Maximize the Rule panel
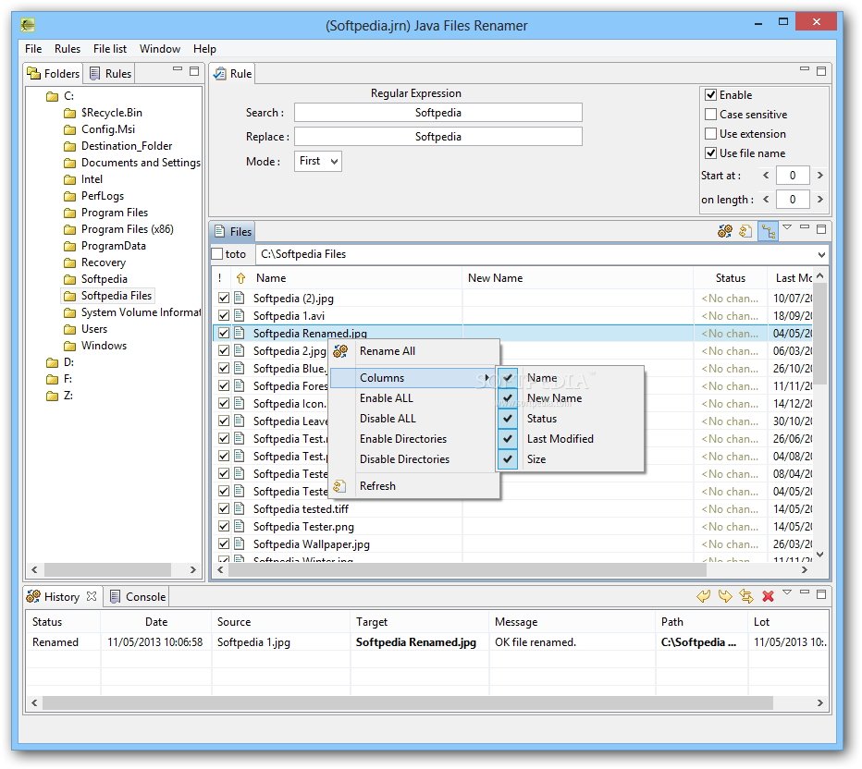The image size is (862, 769). point(821,71)
